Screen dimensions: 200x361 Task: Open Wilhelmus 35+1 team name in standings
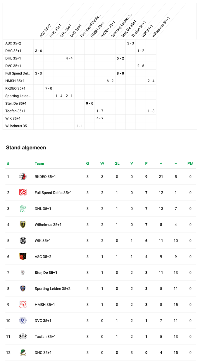[x=48, y=225]
